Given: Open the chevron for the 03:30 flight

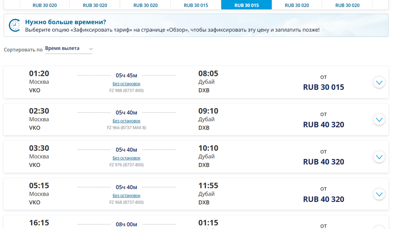Looking at the screenshot, I should click(379, 157).
